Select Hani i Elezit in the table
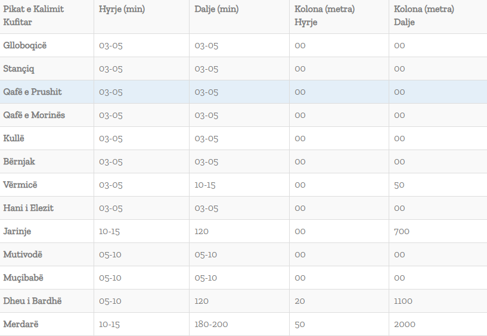 29,208
